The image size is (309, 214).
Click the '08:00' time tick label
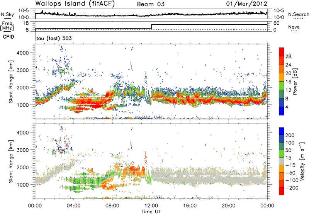point(112,206)
